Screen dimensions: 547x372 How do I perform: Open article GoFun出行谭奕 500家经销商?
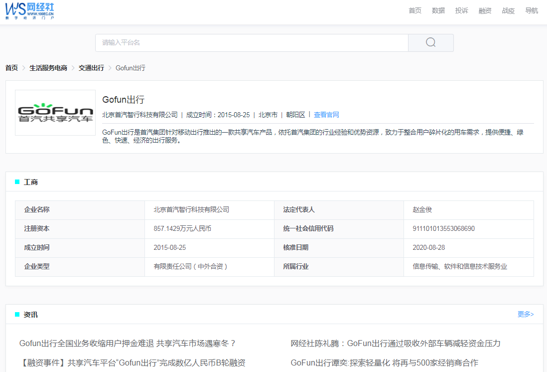tap(385, 363)
